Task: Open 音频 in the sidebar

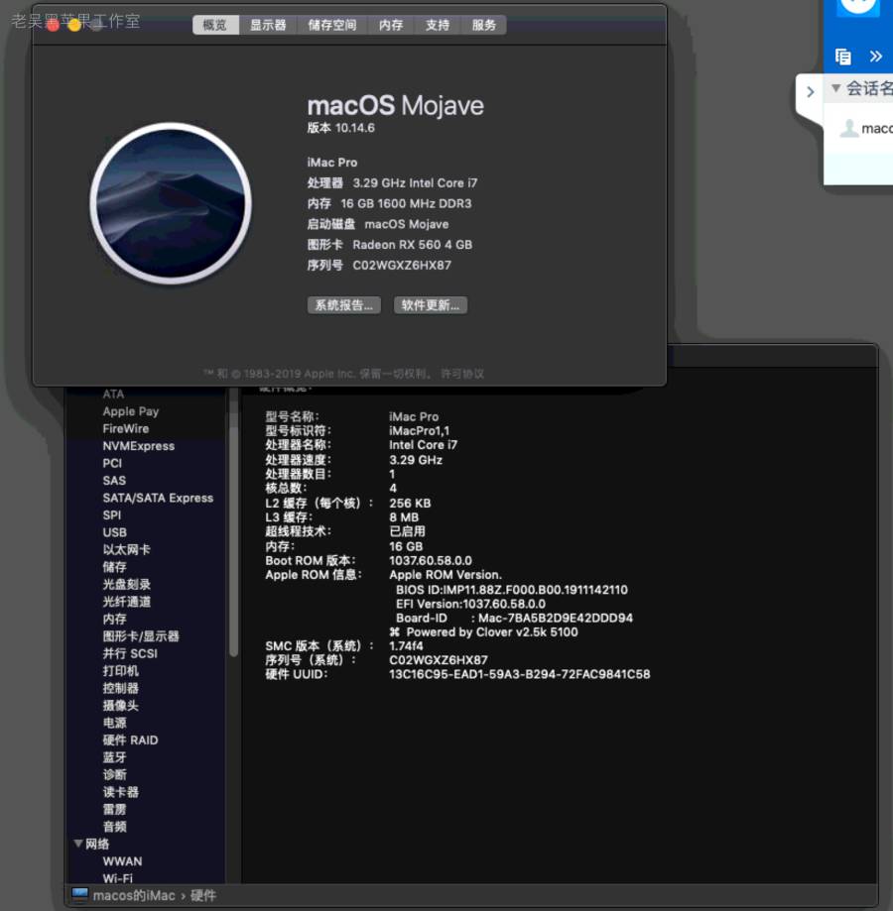Action: pos(114,827)
